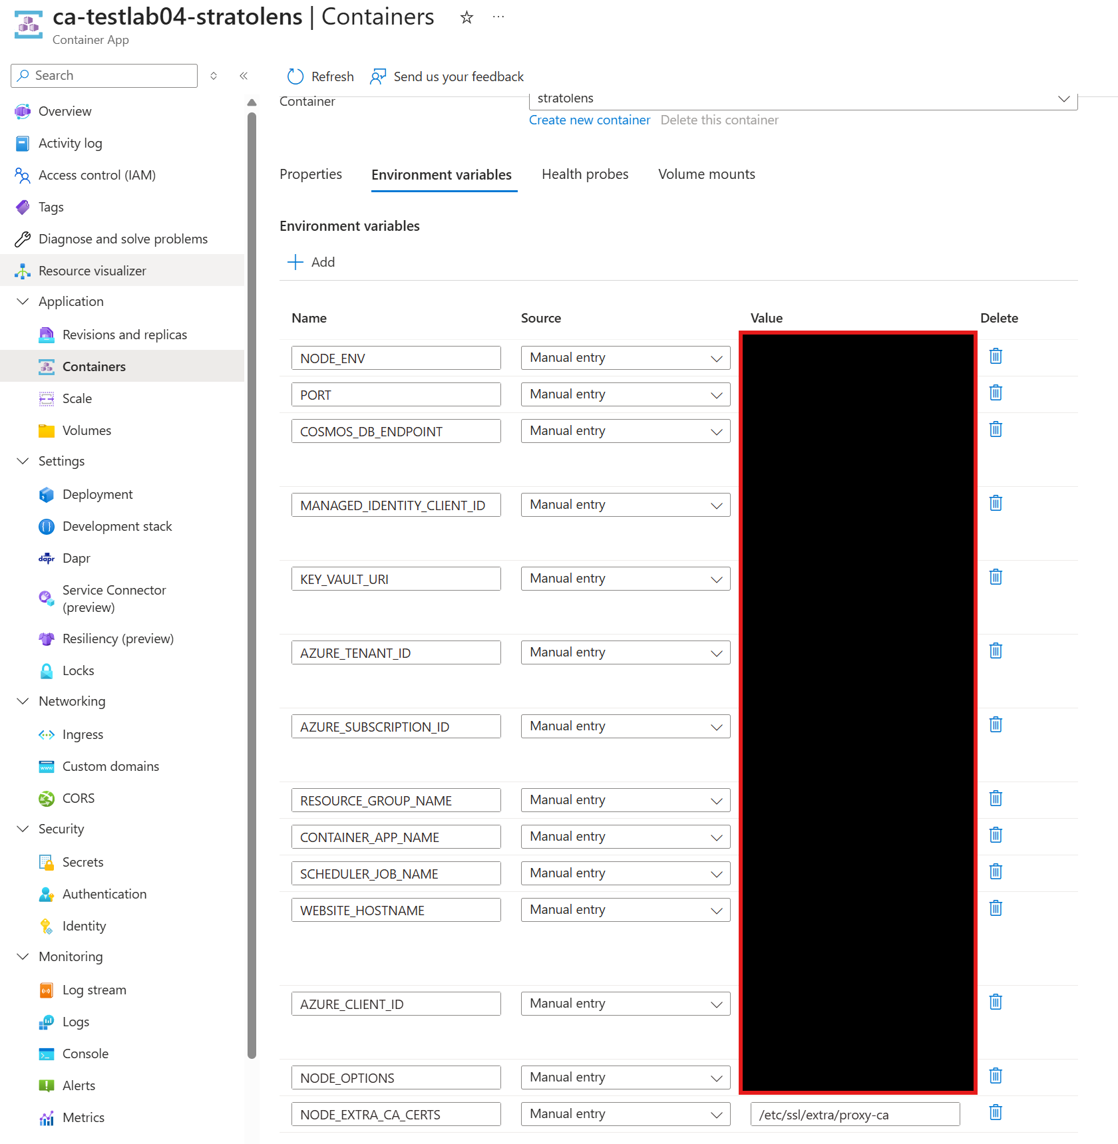Collapse the sidebar with the double-chevron icon
Viewport: 1118px width, 1144px height.
point(244,76)
